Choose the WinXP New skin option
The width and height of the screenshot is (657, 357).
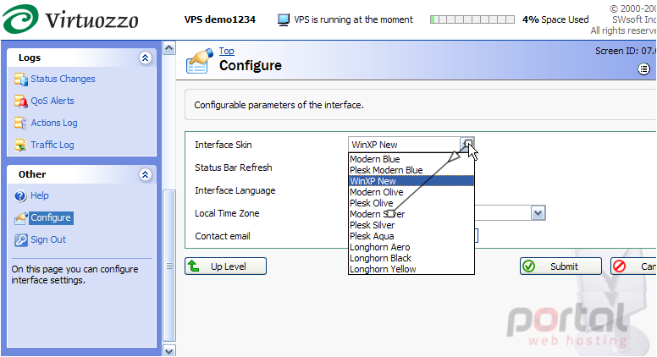(x=411, y=181)
